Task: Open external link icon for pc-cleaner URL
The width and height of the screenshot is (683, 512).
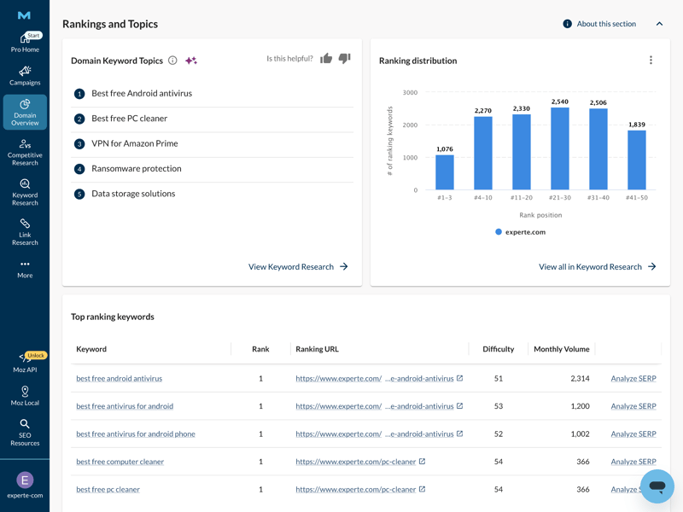Action: click(x=422, y=462)
